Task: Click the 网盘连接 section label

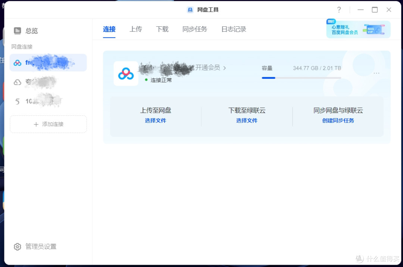Action: click(x=22, y=46)
